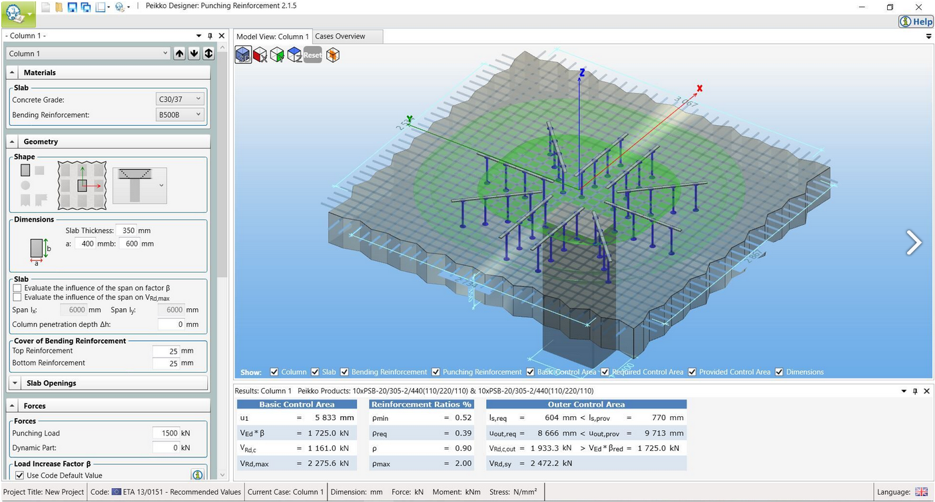Select the square column shape

click(40, 170)
